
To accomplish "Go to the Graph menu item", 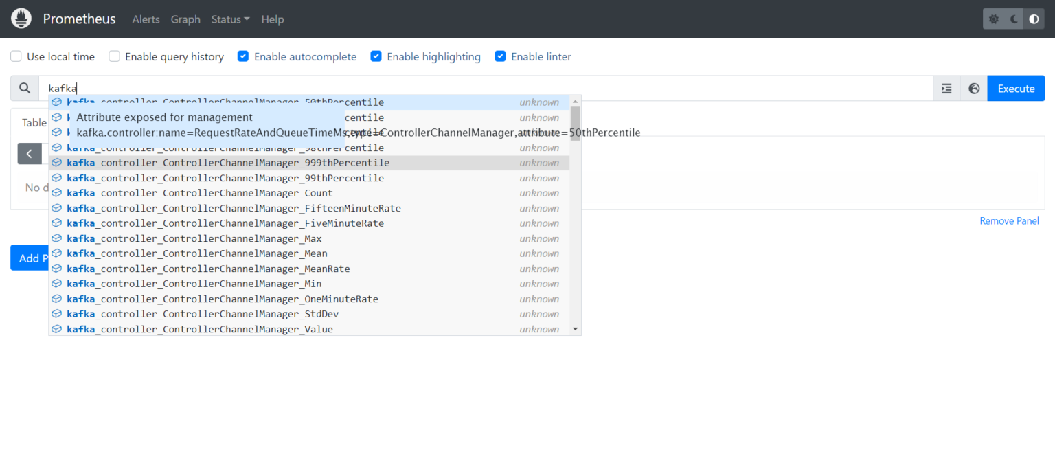I will point(185,19).
